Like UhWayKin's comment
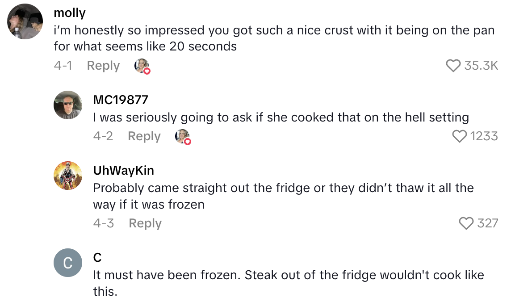The image size is (511, 302). tap(467, 223)
